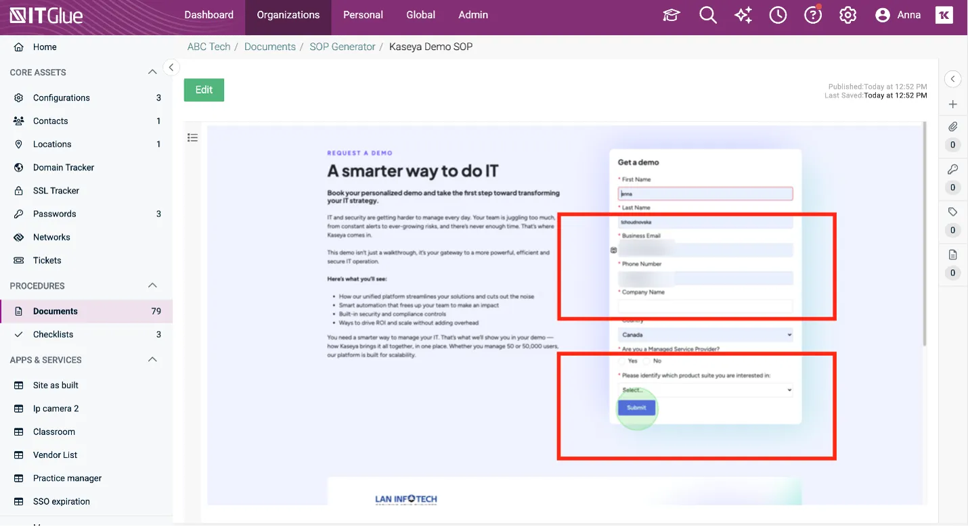Open the search magnifier icon
The width and height of the screenshot is (968, 529).
click(708, 15)
